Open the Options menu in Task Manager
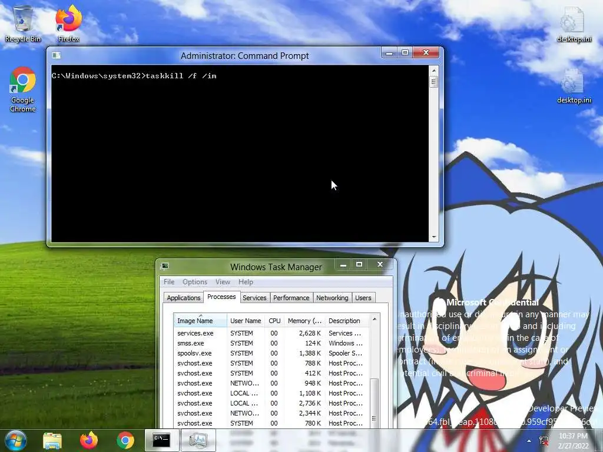 194,282
